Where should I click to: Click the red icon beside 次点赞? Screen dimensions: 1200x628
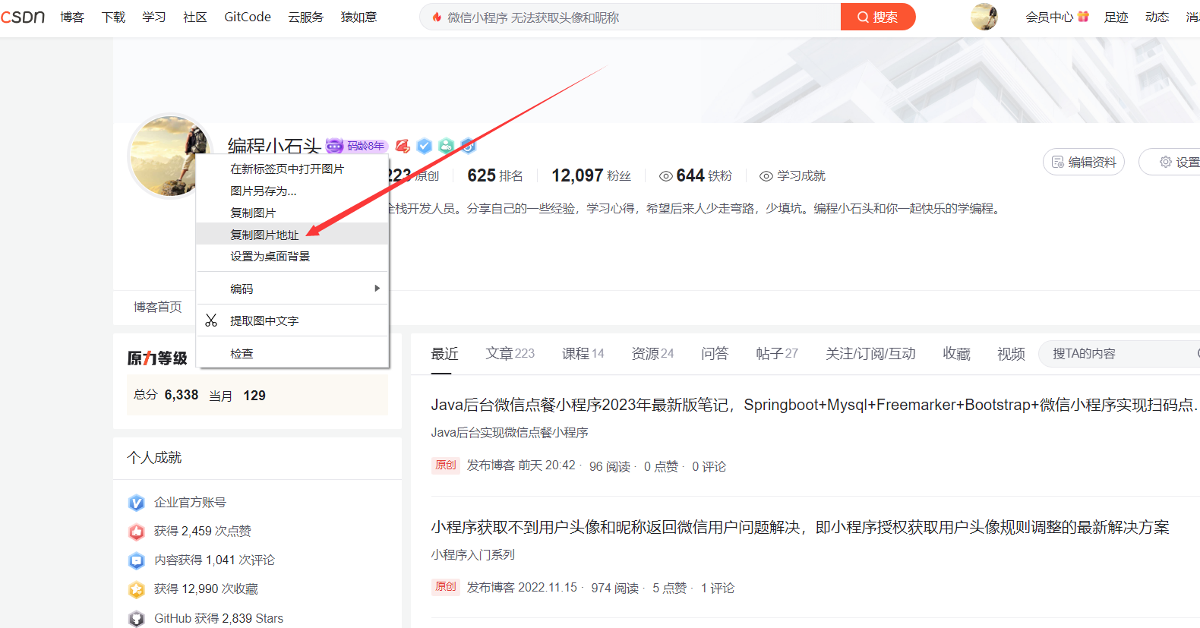137,532
